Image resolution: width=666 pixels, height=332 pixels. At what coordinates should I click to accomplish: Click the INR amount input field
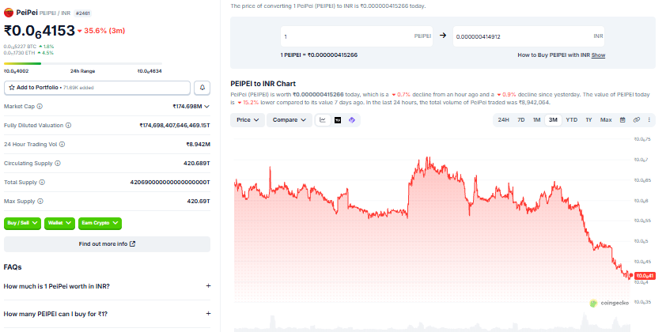pyautogui.click(x=528, y=36)
